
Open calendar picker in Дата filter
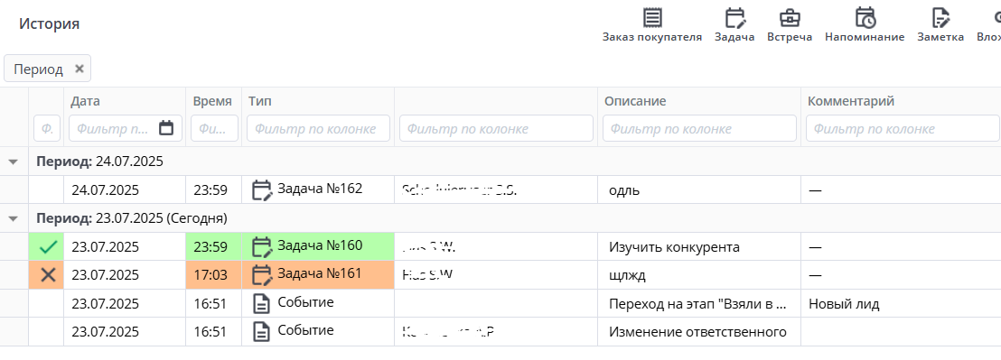pos(166,128)
